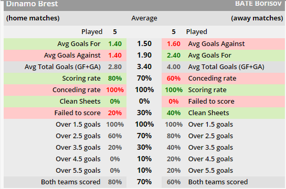Image resolution: width=286 pixels, height=189 pixels.
Task: Click Dinamo Brest Avg Goals For 1.40
Action: (x=115, y=44)
